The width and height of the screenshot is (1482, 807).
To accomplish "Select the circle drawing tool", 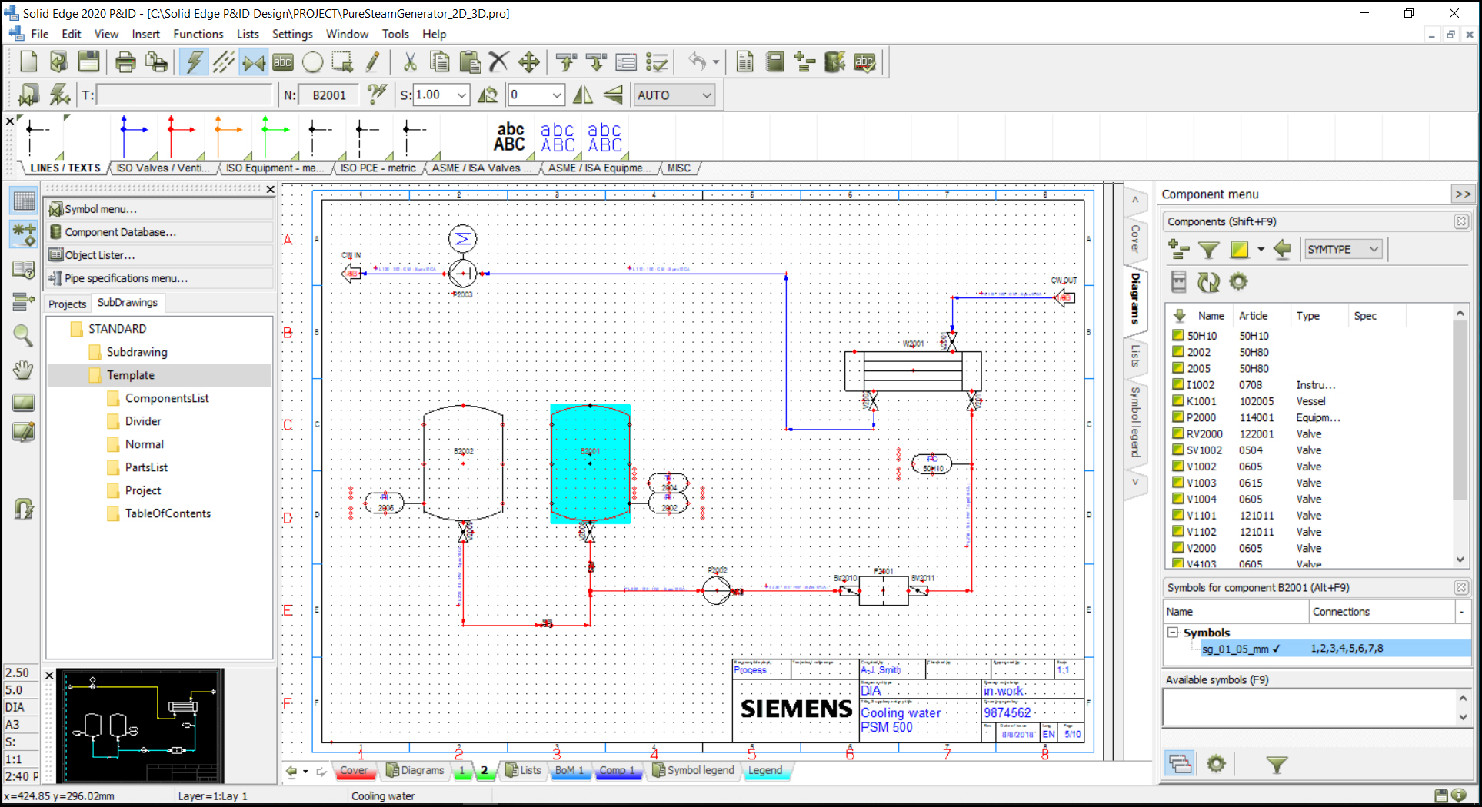I will (312, 61).
